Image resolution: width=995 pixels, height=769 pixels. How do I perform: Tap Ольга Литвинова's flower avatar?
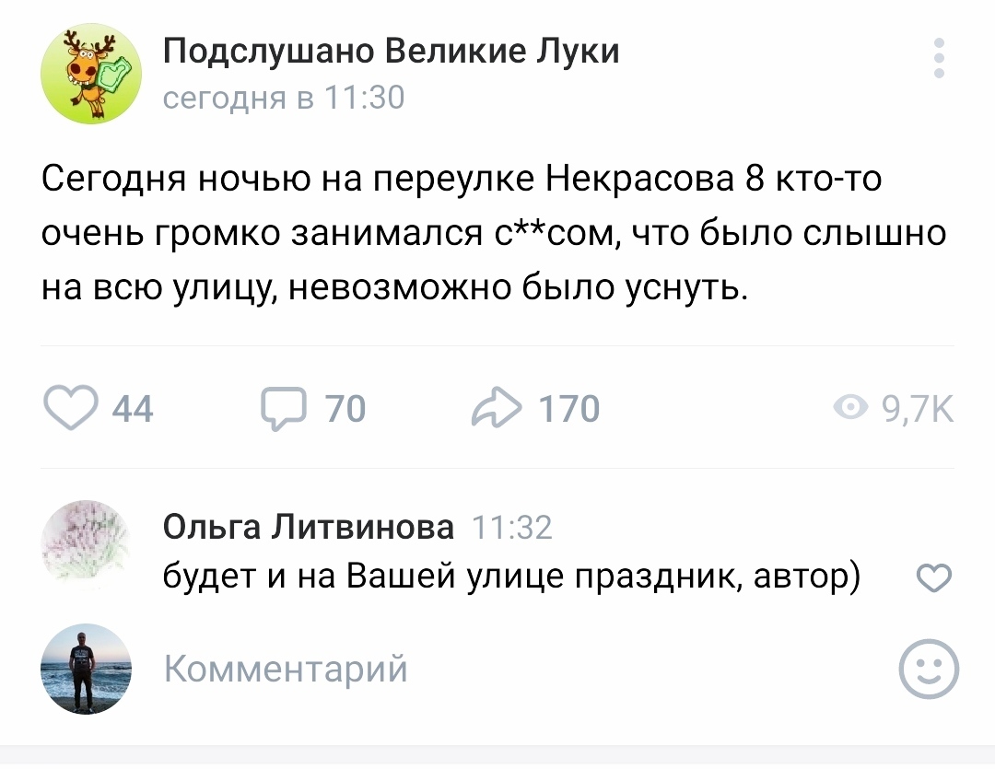[x=87, y=544]
